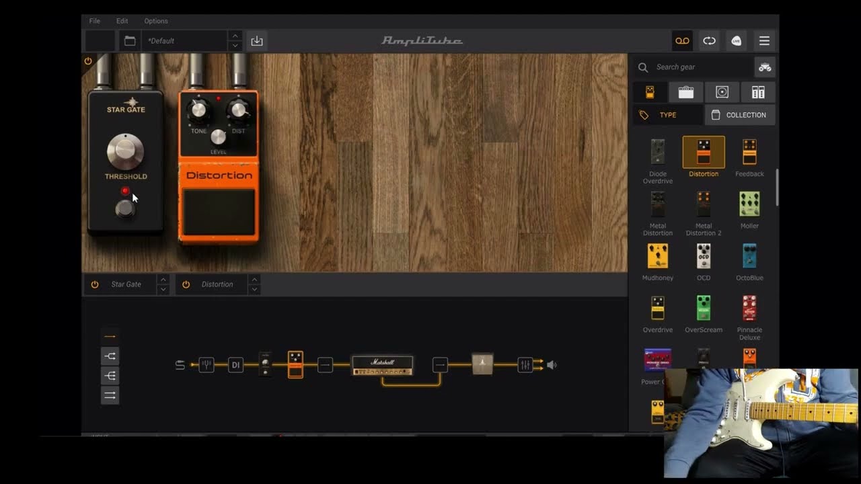Click Distortion slot down arrow
The width and height of the screenshot is (861, 484).
coord(254,290)
